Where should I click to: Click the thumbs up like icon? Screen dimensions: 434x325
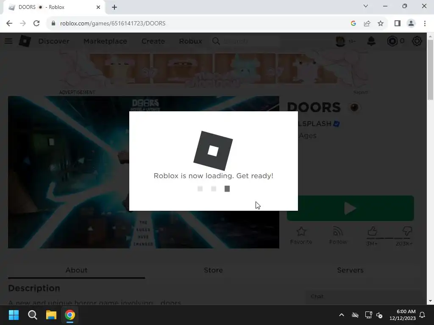(x=372, y=231)
